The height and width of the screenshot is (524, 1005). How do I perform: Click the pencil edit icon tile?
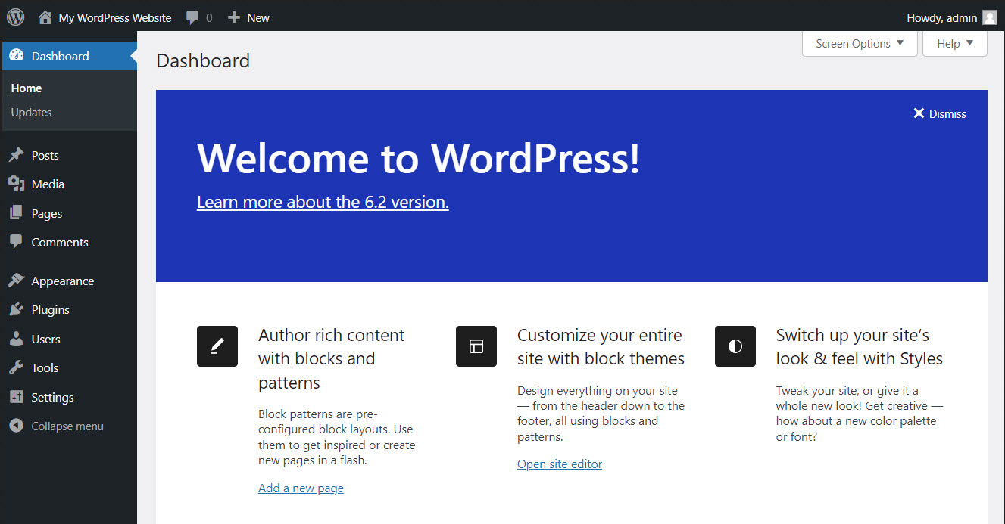[217, 346]
